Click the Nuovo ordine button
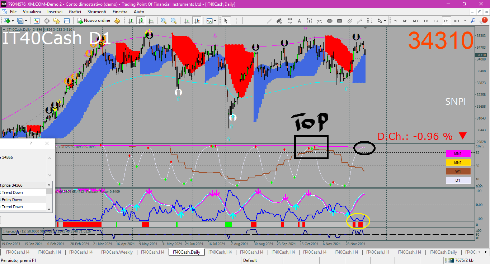 [93, 21]
